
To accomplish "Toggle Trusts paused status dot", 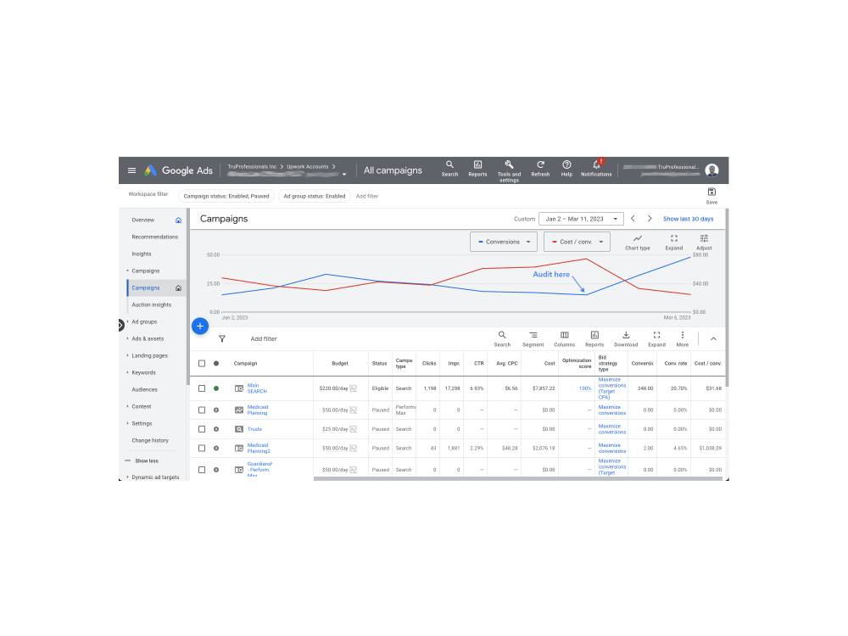I will [x=216, y=429].
